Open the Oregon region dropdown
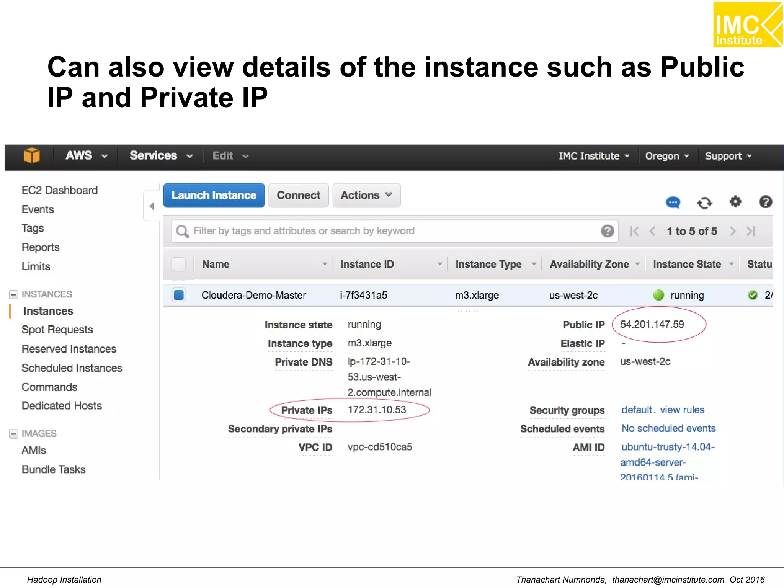This screenshot has width=784, height=588. pyautogui.click(x=667, y=156)
